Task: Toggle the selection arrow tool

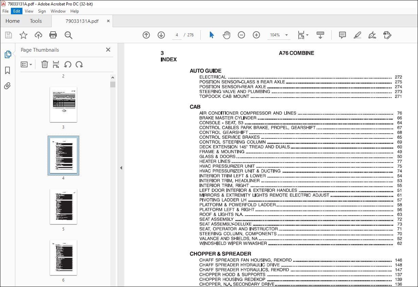Action: tap(212, 35)
